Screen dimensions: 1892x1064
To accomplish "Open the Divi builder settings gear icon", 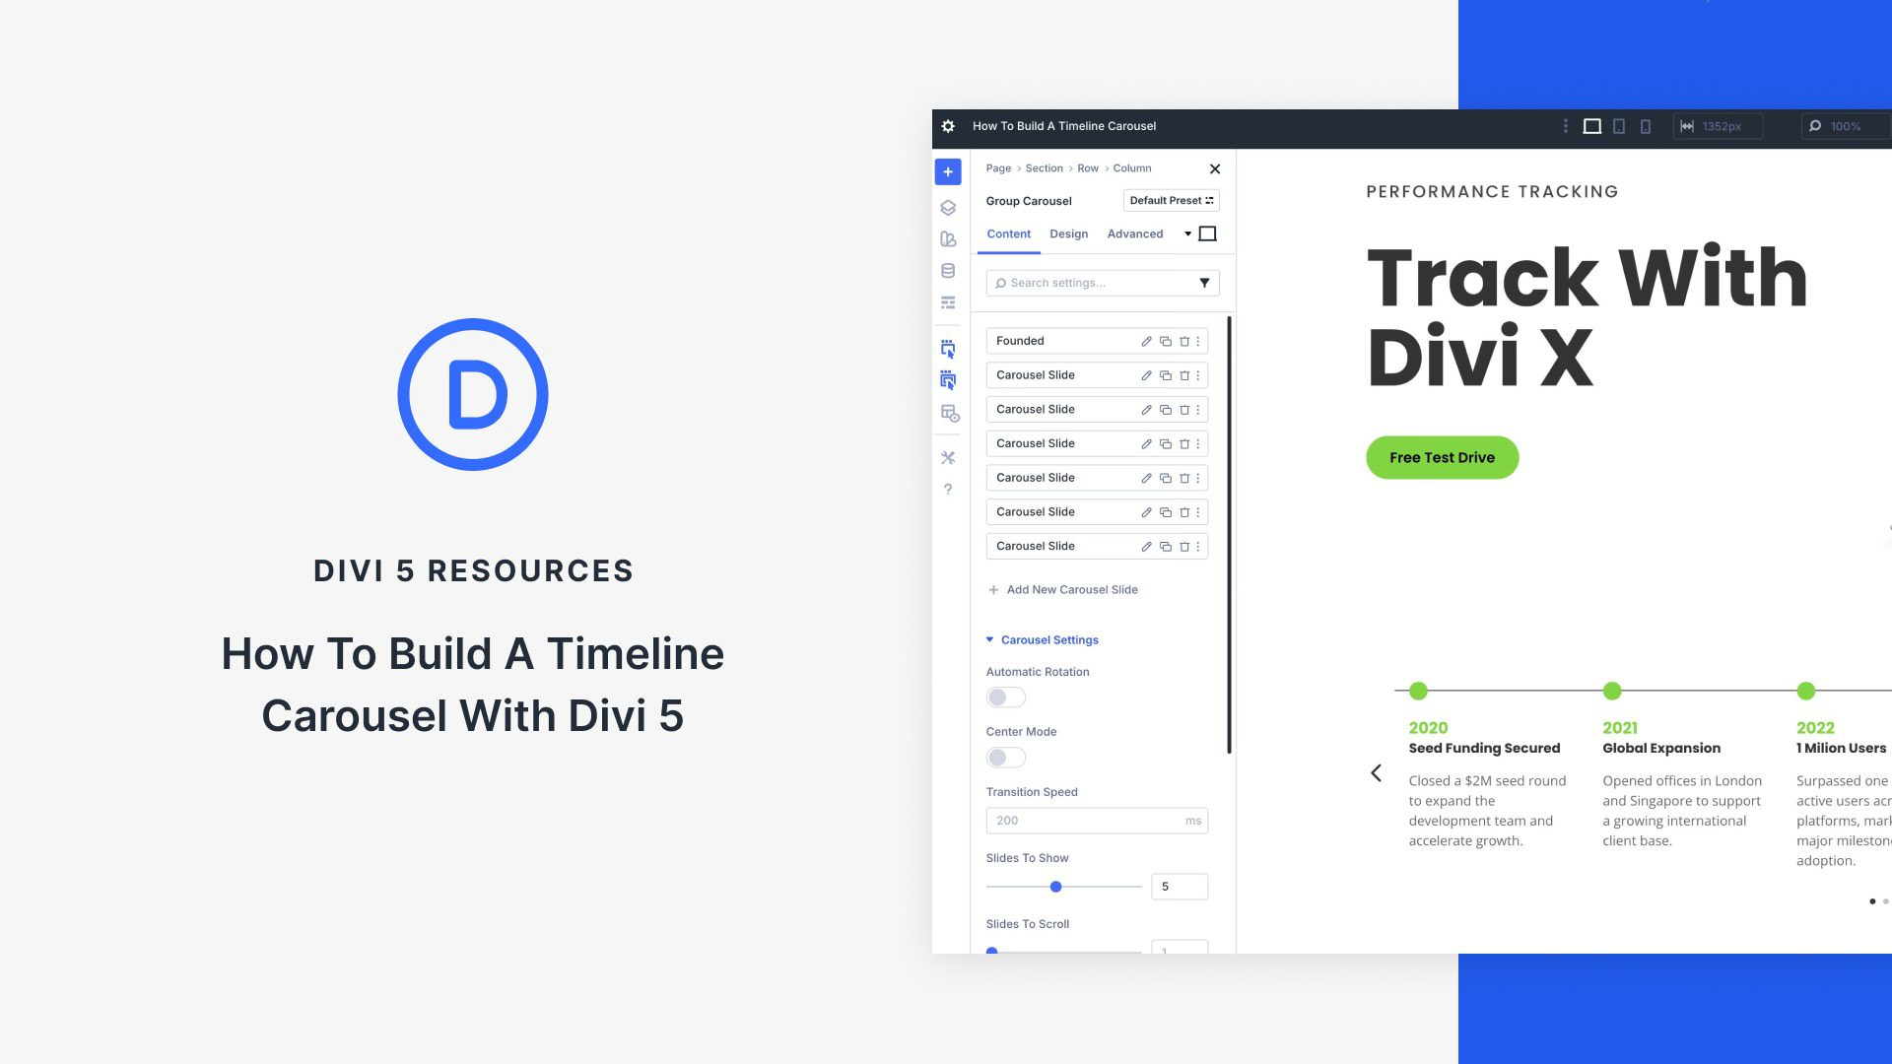I will pyautogui.click(x=947, y=126).
